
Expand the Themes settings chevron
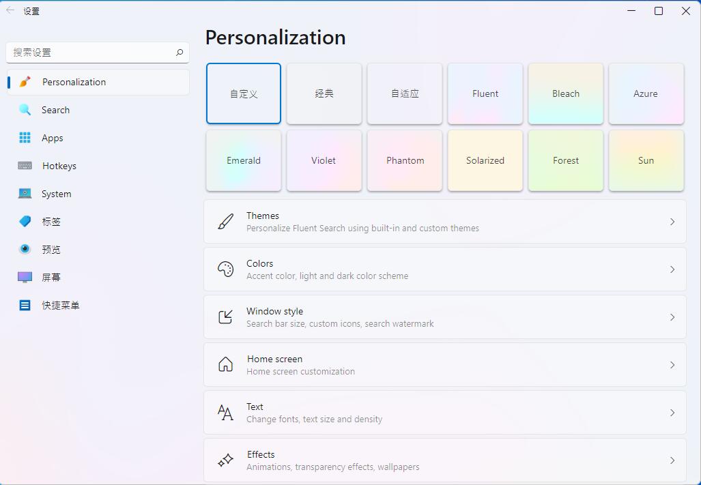click(672, 222)
